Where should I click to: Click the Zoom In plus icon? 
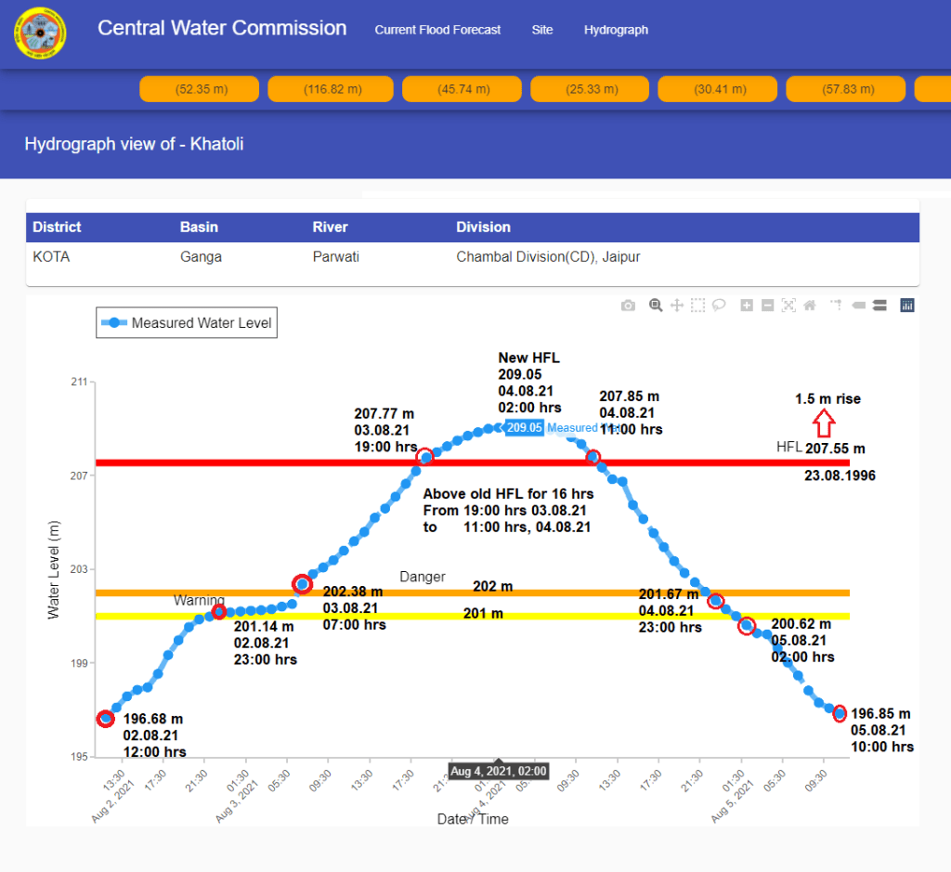(747, 306)
